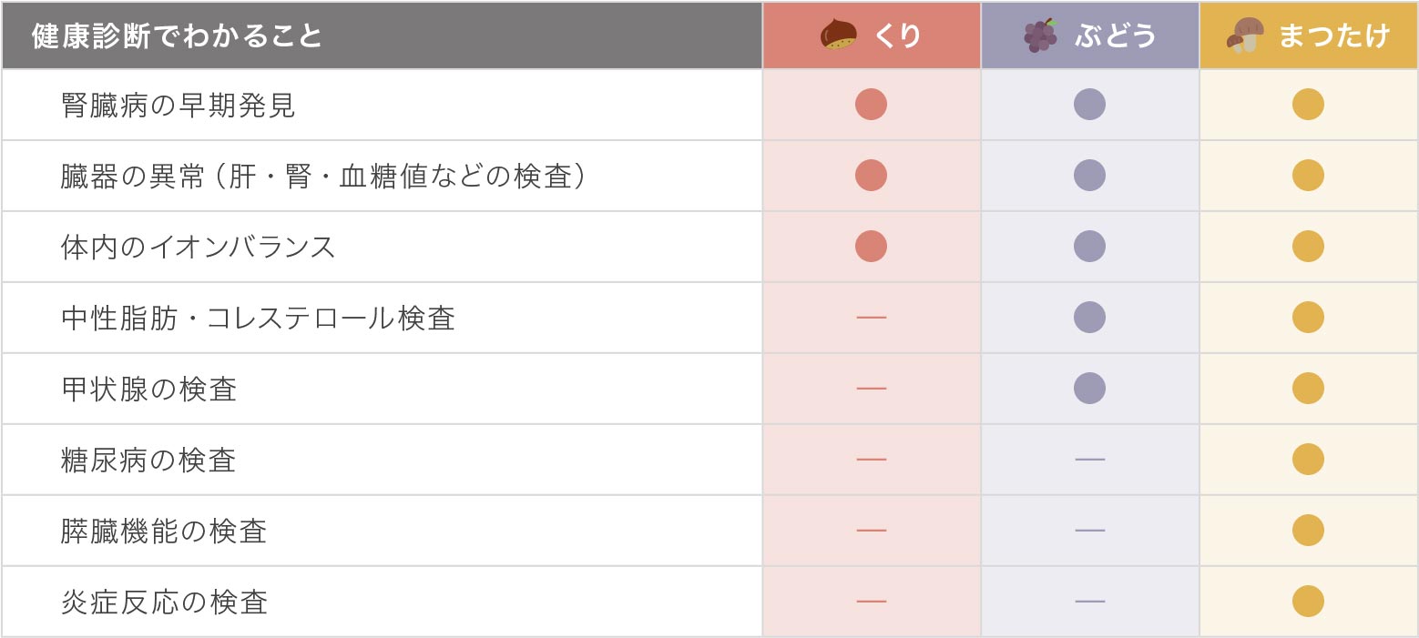Click the chestnut icon beside くり
Screen dimensions: 1419x638
click(839, 35)
